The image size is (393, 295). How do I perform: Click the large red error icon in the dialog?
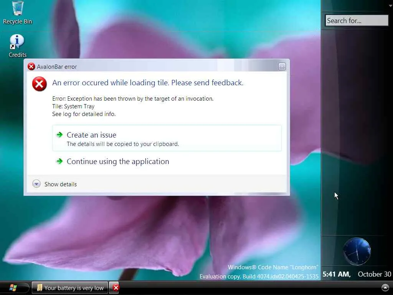[40, 84]
